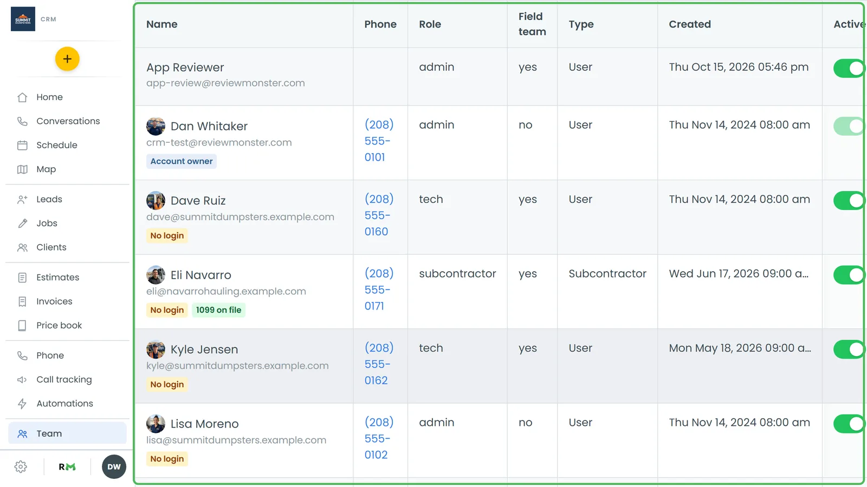Click the Home house icon

[x=22, y=97]
